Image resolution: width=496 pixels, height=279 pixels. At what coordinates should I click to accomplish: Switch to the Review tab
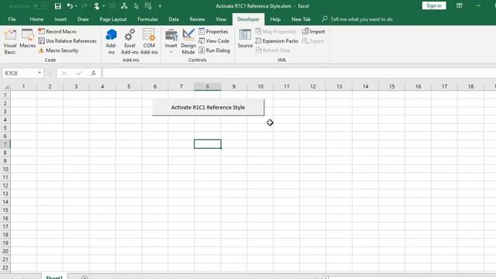pyautogui.click(x=197, y=19)
